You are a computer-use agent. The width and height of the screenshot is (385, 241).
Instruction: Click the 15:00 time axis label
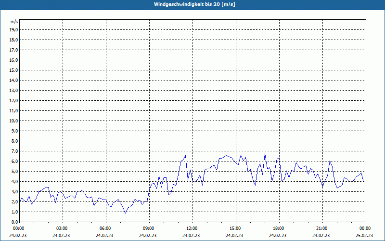235,228
